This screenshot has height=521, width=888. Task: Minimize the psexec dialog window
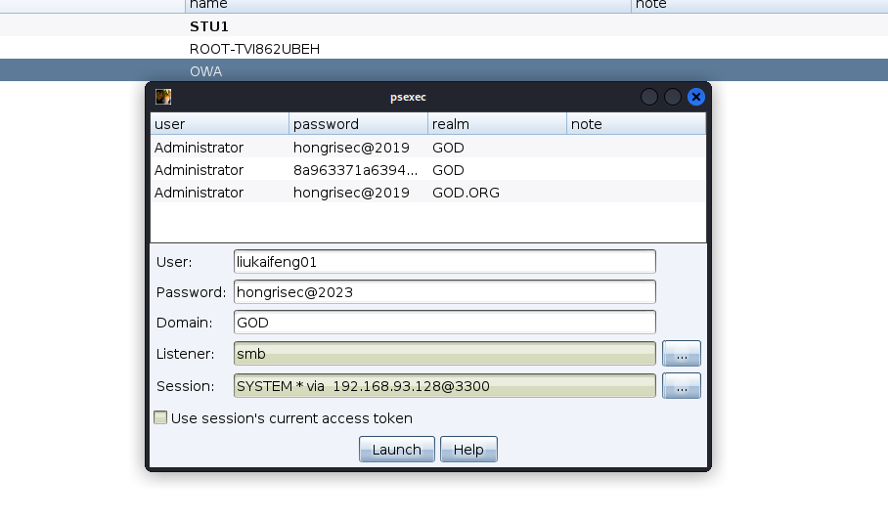(648, 97)
